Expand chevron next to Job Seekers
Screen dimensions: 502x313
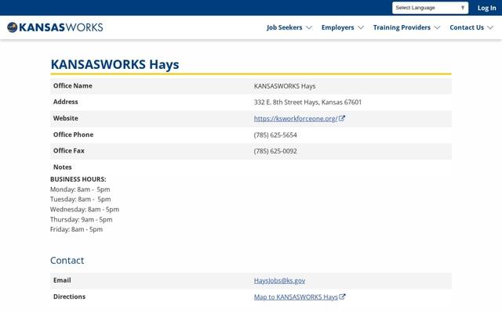pos(309,28)
